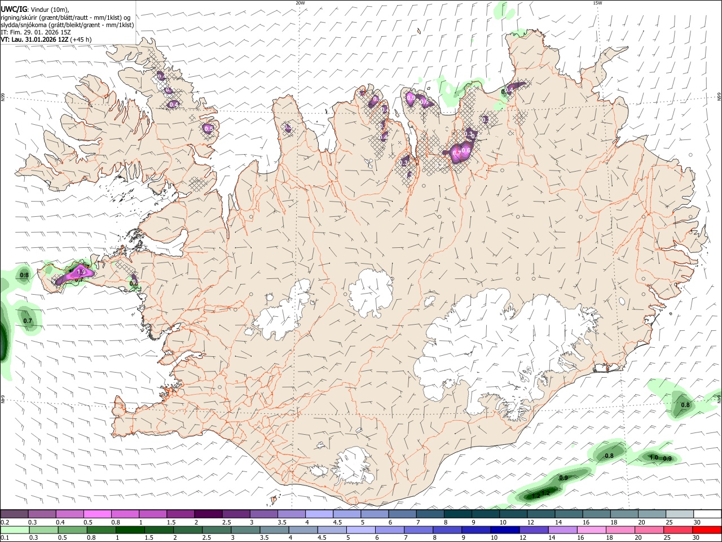Click the '1.2' rain value off the south coast

coord(545,493)
